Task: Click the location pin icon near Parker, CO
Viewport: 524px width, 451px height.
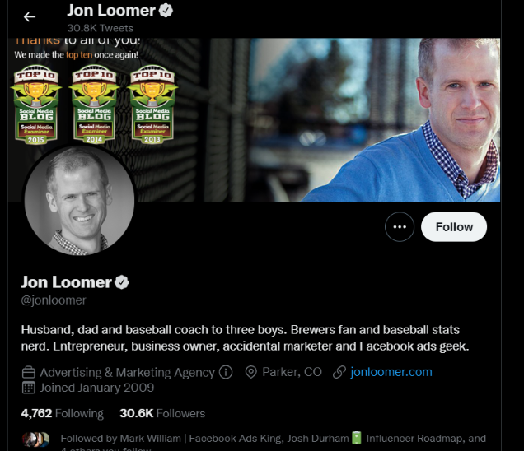Action: [250, 372]
